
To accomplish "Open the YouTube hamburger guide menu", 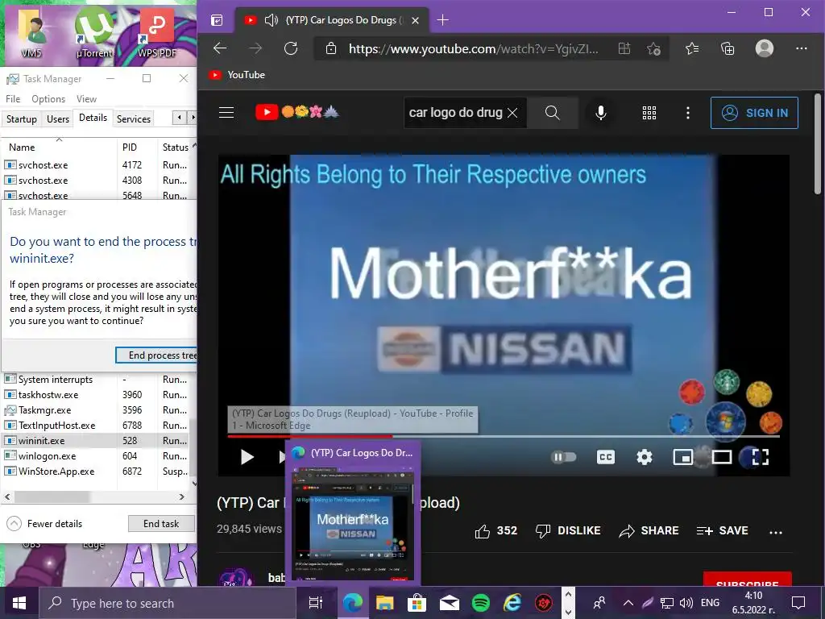I will click(226, 113).
